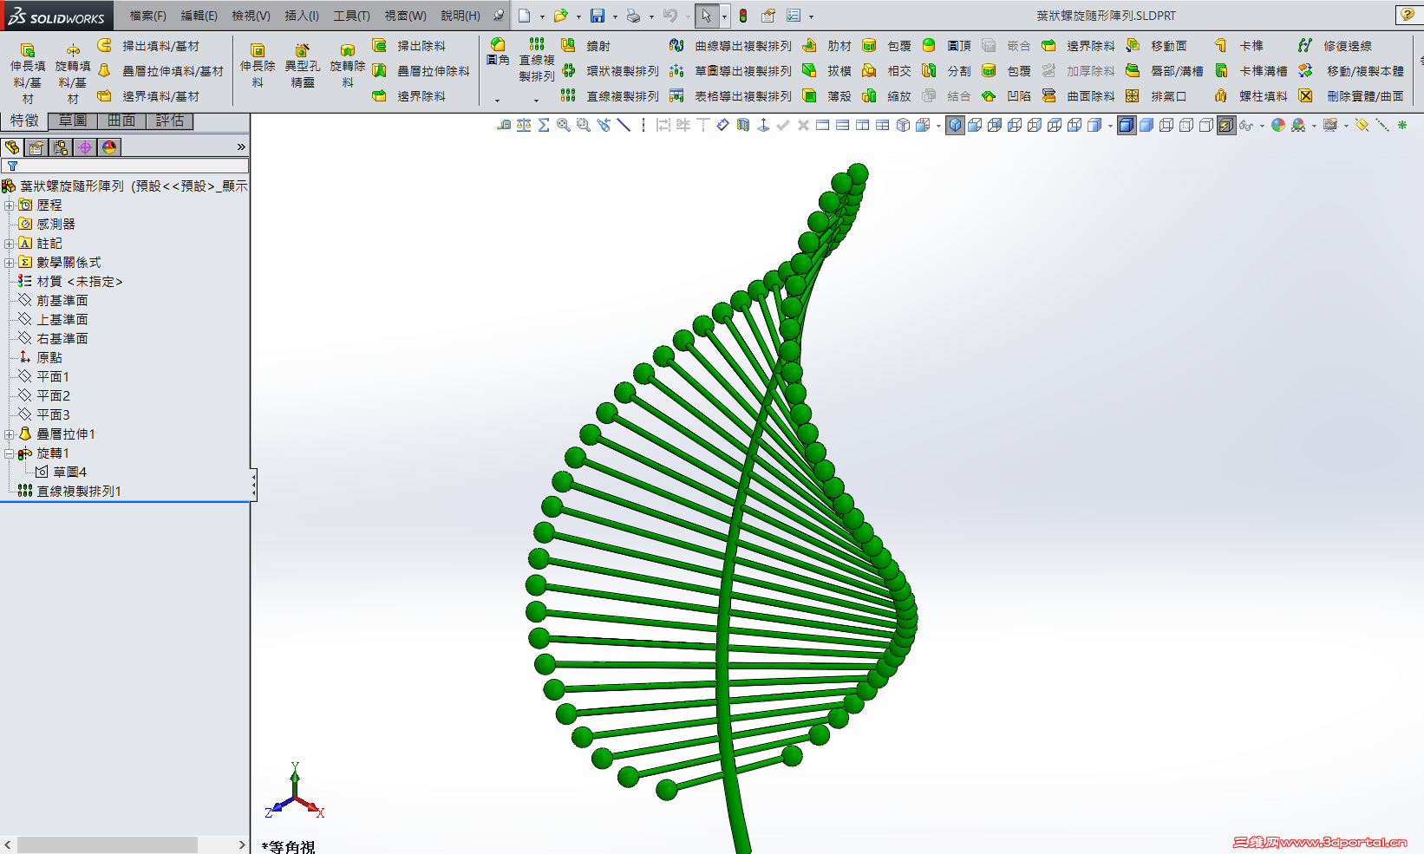Click the 拔模 draft tool
This screenshot has width=1424, height=854.
[x=826, y=71]
